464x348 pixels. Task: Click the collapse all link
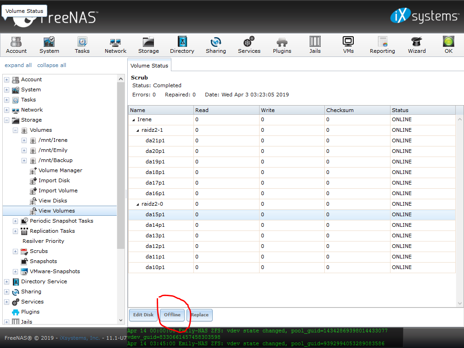click(x=51, y=65)
